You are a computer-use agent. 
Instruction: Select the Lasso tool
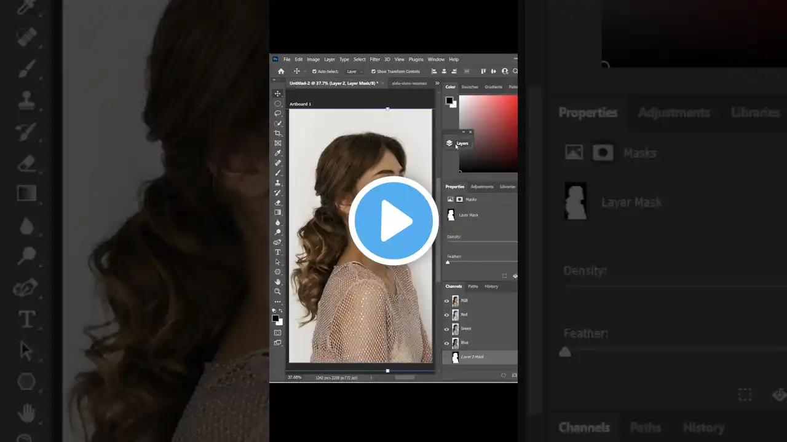[278, 114]
